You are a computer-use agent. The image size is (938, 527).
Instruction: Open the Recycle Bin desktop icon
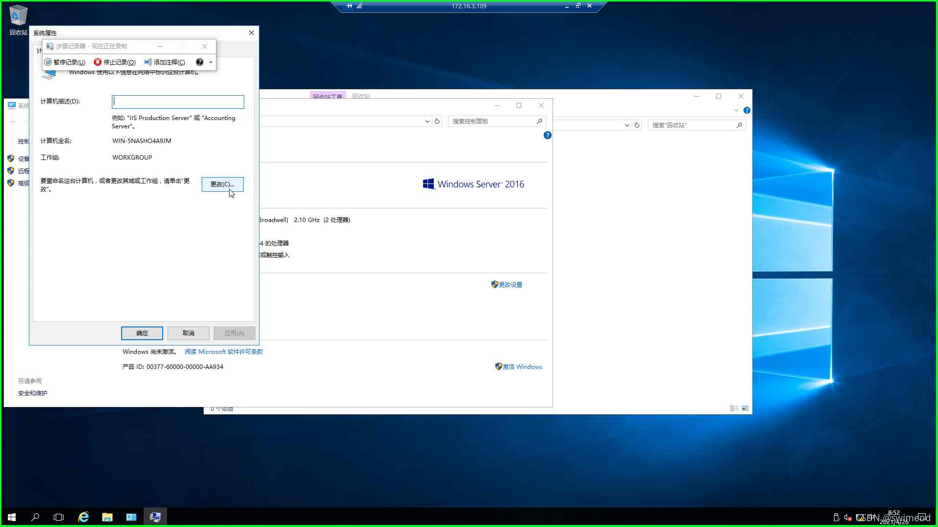(x=18, y=20)
